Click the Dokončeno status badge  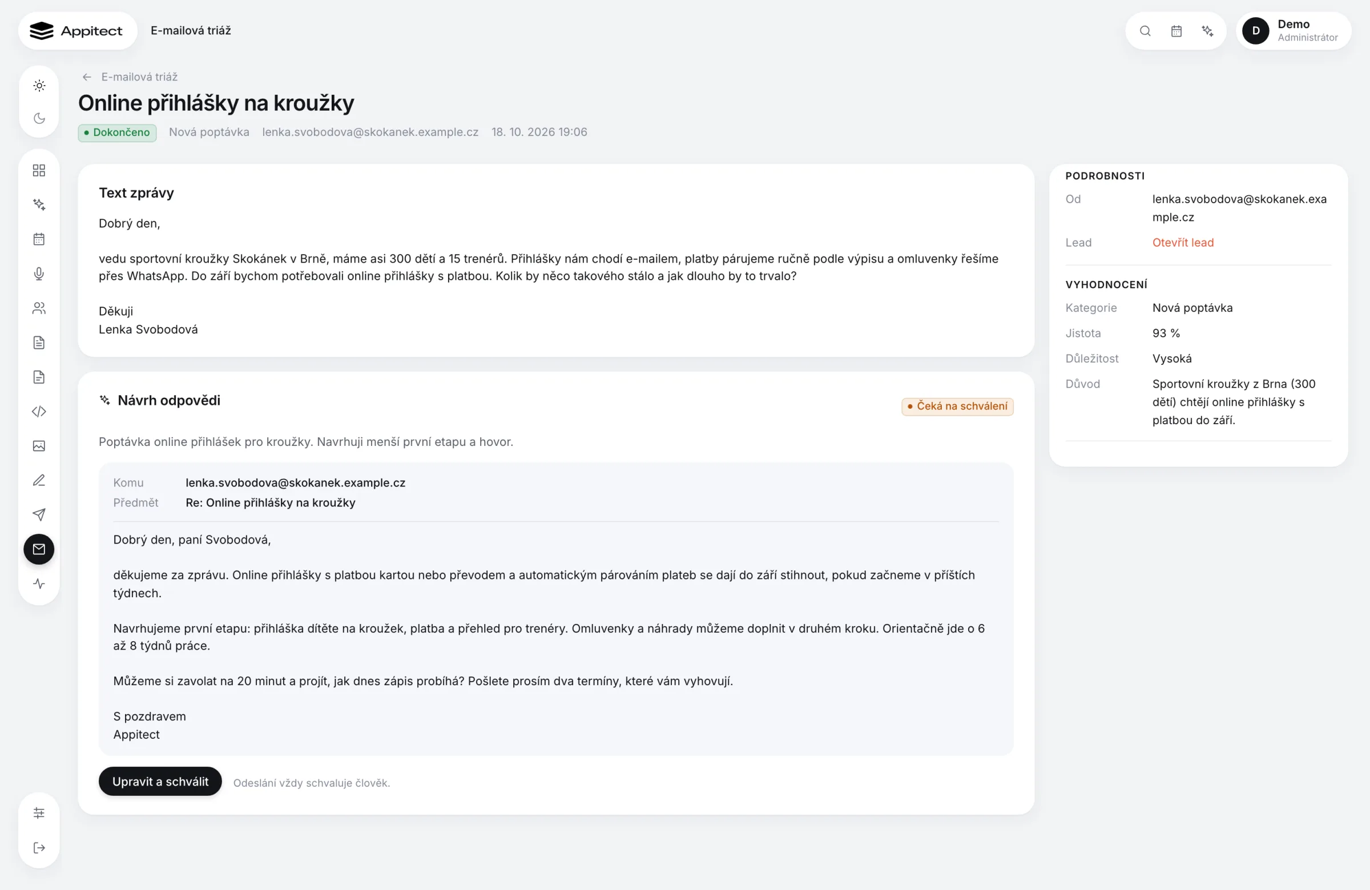pyautogui.click(x=118, y=132)
